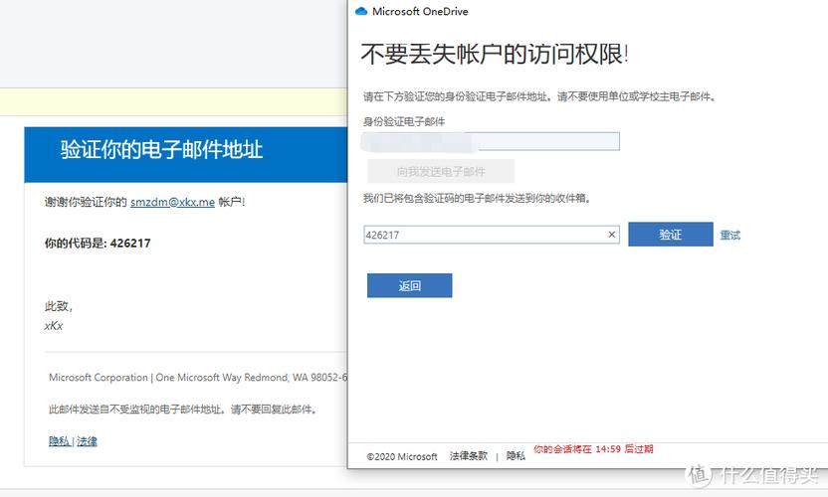Open the 隐私 link in the email footer

(x=59, y=441)
